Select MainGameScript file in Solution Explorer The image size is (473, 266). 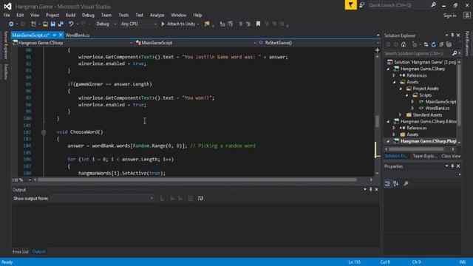(440, 102)
